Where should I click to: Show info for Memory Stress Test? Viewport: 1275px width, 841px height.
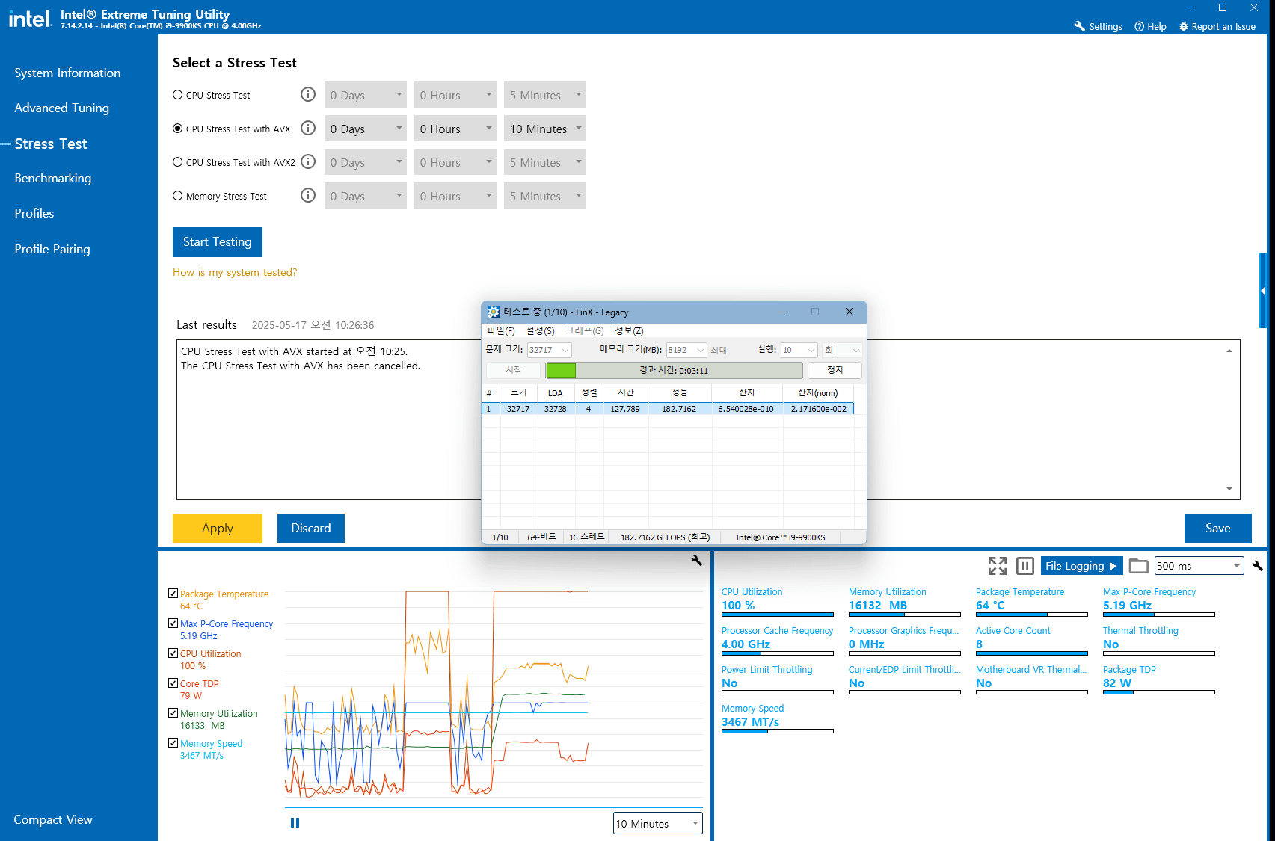click(307, 195)
